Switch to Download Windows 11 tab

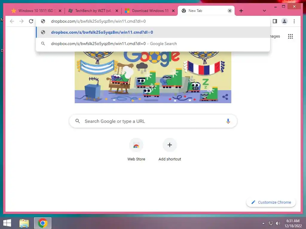tap(149, 11)
